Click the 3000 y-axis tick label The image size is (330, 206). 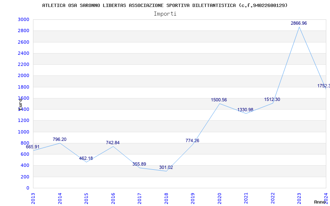click(x=24, y=20)
